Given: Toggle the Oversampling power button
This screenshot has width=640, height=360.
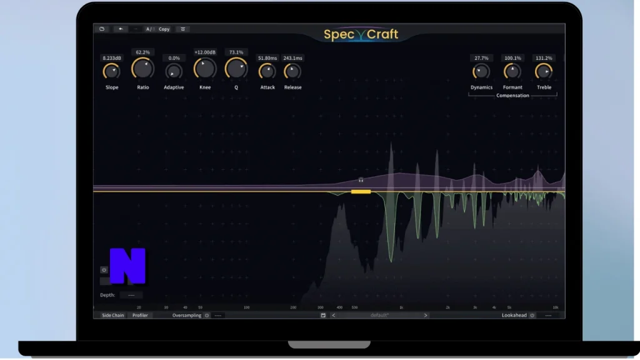Looking at the screenshot, I should tap(207, 315).
